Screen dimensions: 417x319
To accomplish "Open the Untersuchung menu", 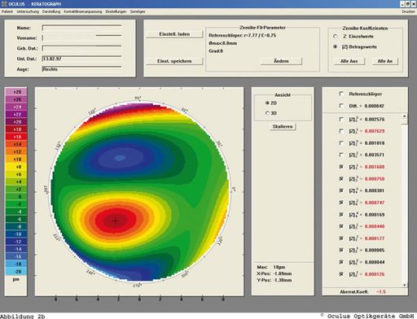I will pos(28,11).
